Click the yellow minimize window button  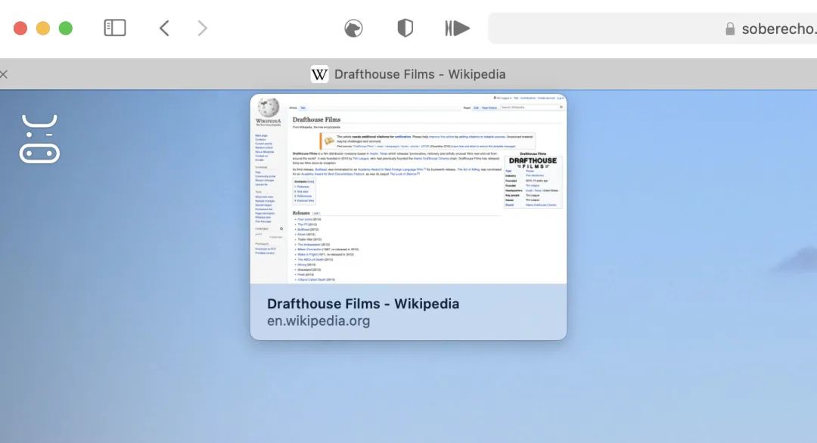click(x=42, y=28)
